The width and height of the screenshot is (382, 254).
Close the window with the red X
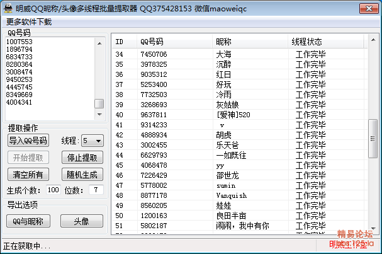point(369,9)
